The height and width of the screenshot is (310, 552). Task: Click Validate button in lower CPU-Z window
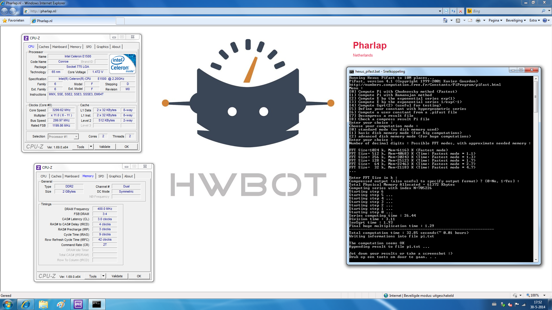point(117,276)
